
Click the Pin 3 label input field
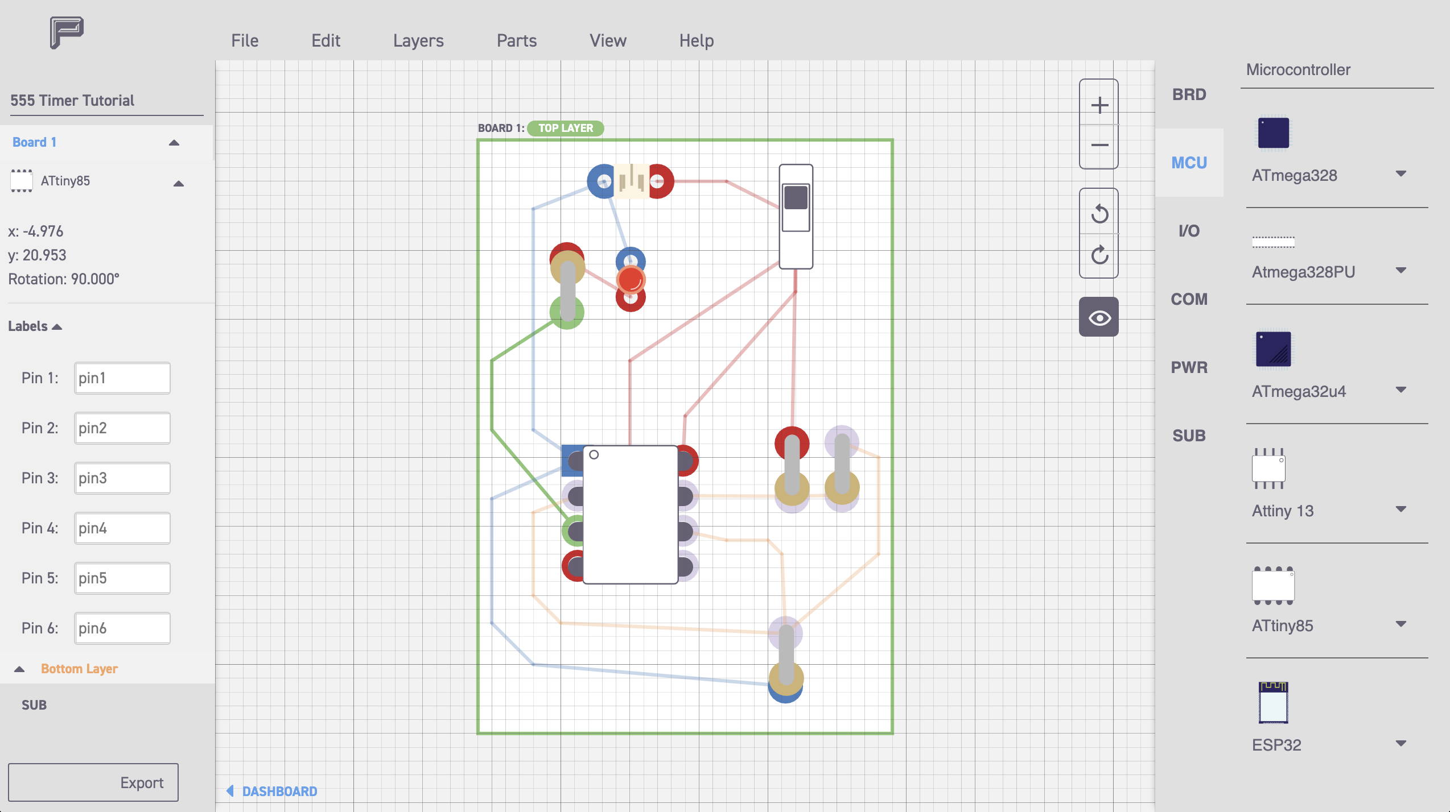[122, 478]
